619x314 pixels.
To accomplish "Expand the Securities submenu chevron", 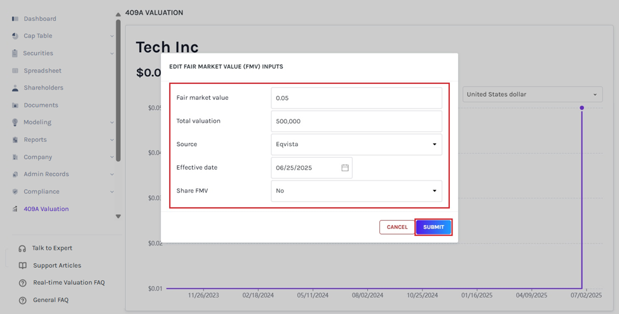I will [112, 53].
